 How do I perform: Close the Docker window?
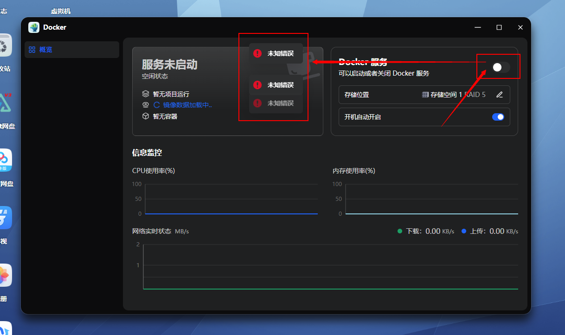(520, 27)
